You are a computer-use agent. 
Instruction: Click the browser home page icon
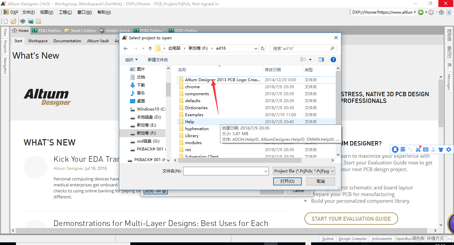point(441,12)
